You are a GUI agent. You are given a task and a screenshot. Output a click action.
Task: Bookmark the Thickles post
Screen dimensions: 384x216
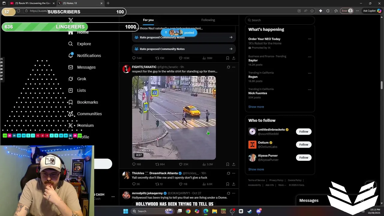click(x=228, y=184)
